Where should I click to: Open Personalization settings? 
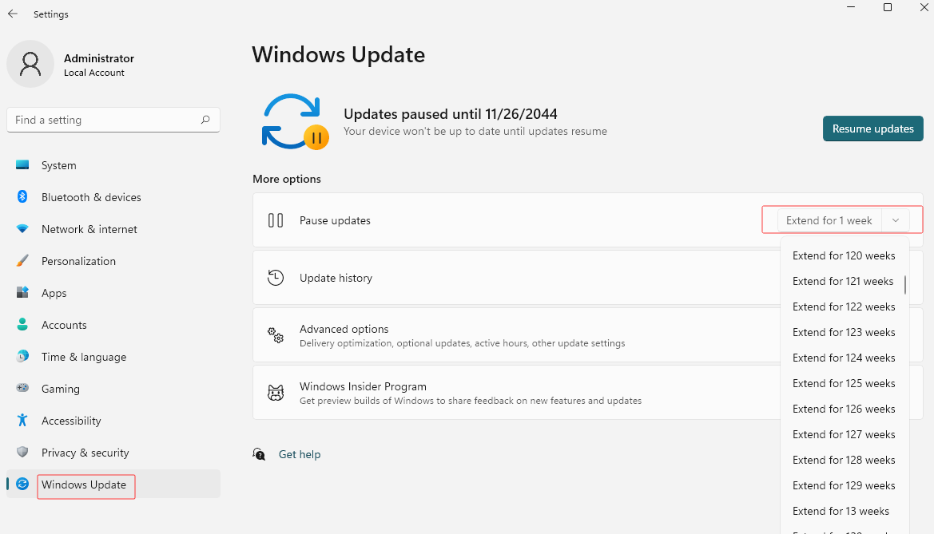click(x=113, y=261)
